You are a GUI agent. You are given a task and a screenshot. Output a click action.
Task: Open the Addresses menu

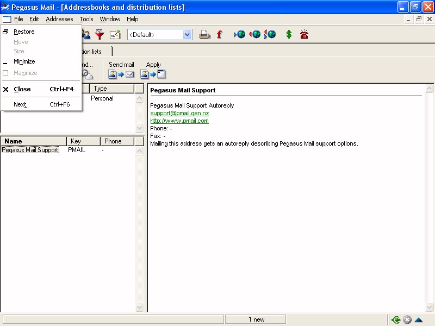point(59,19)
